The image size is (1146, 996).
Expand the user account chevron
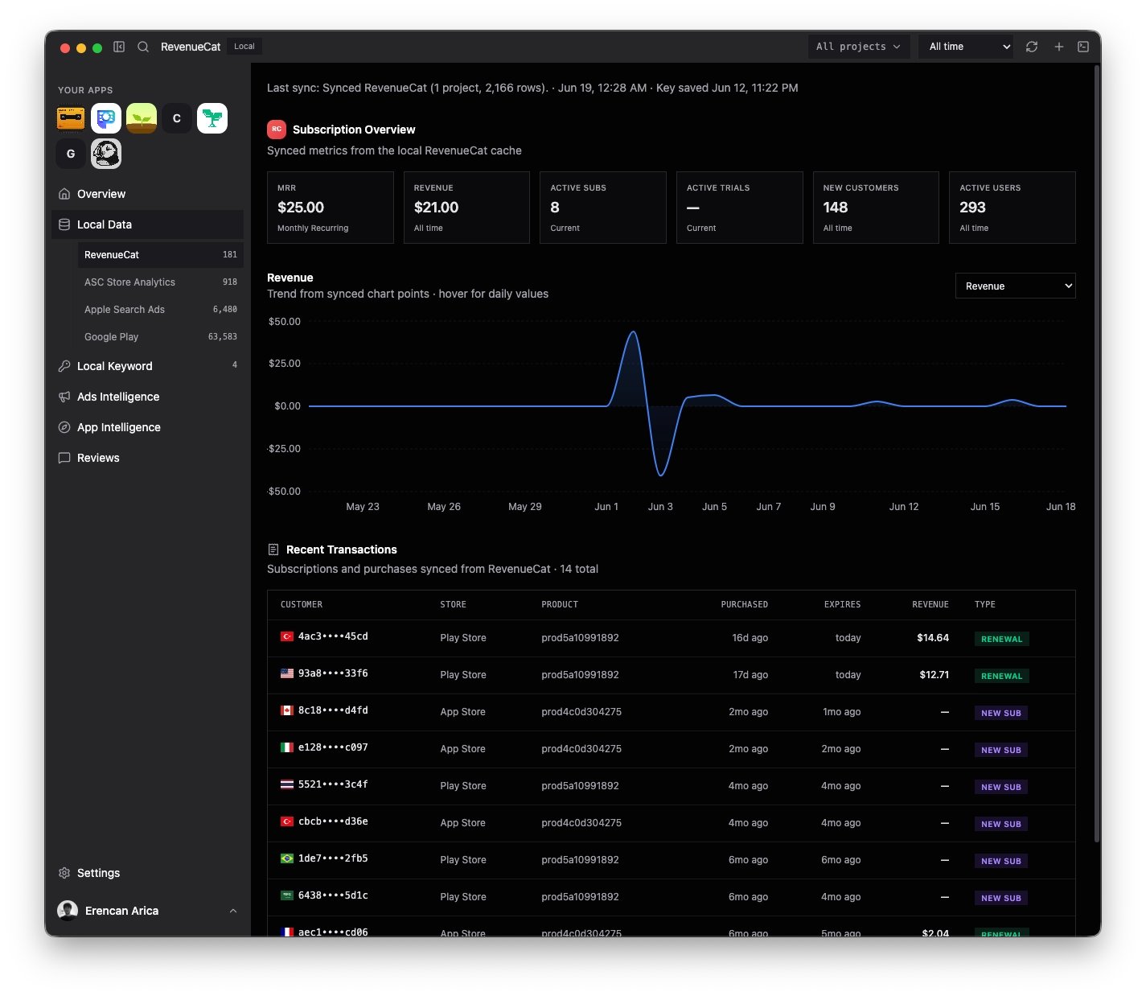point(233,911)
